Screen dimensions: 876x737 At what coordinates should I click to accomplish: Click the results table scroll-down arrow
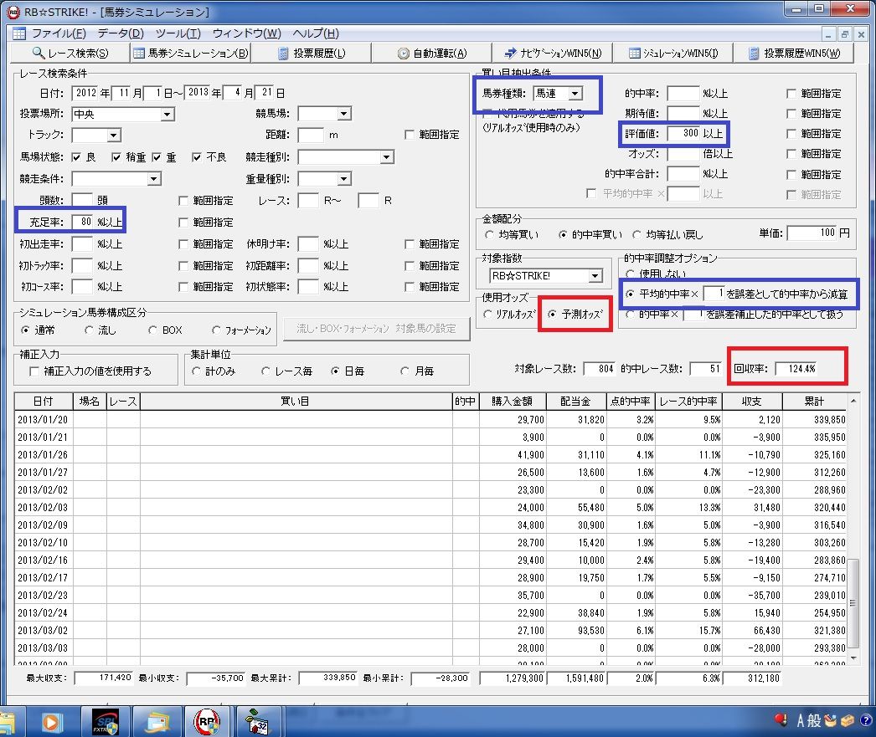(853, 659)
